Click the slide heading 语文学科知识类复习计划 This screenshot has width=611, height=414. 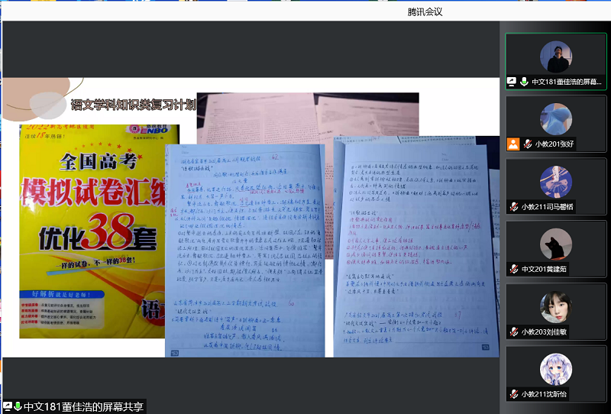[133, 105]
